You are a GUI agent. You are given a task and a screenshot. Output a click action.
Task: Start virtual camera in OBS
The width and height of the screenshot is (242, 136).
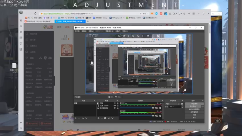[194, 109]
